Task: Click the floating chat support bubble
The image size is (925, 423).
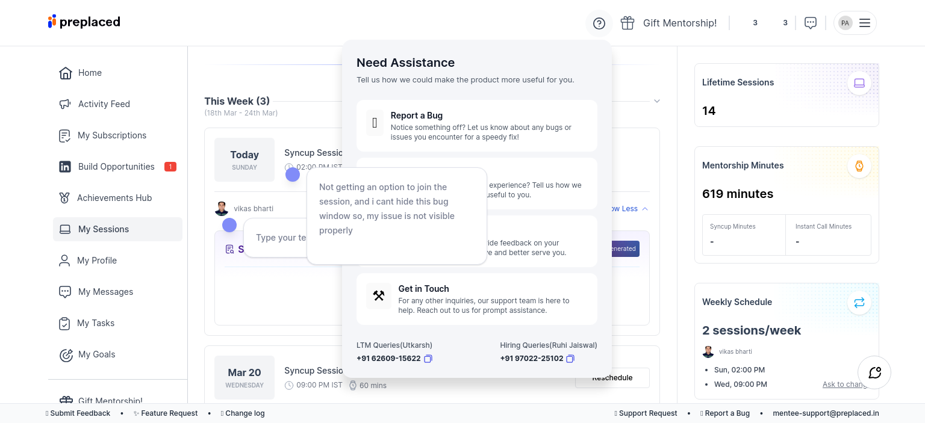Action: 874,372
